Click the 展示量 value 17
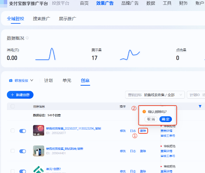 pyautogui.click(x=95, y=58)
